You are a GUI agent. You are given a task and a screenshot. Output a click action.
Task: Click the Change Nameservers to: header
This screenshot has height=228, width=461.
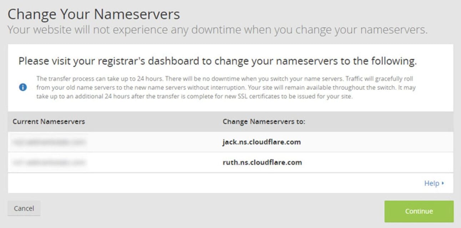[x=264, y=121]
